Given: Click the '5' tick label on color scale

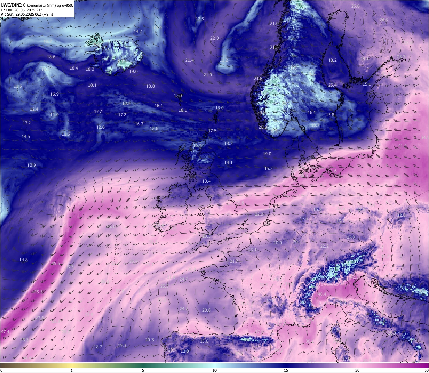Looking at the screenshot, I should (x=143, y=370).
